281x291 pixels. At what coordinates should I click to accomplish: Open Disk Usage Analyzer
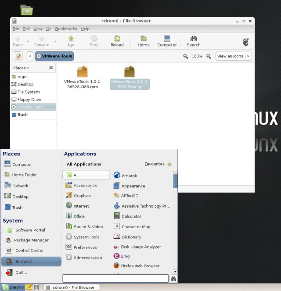(x=137, y=247)
